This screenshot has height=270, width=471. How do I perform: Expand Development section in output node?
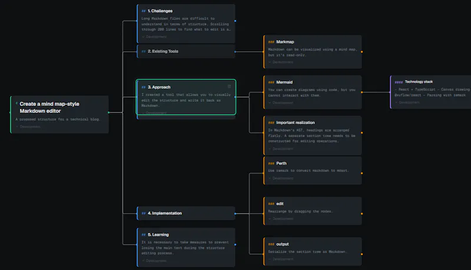click(281, 259)
